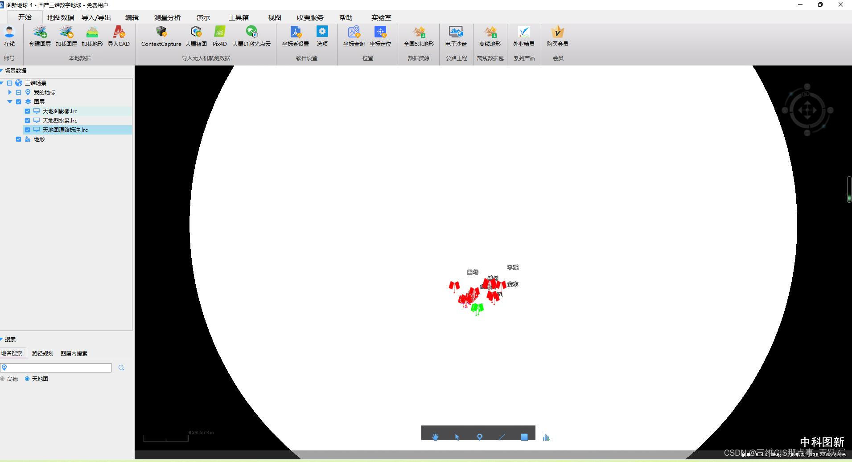Select the placemark pin tool in bottom toolbar
This screenshot has width=852, height=462.
[480, 437]
